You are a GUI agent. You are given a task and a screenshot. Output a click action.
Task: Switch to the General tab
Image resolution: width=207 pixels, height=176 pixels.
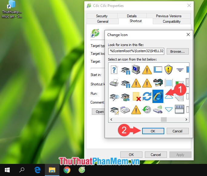pyautogui.click(x=103, y=22)
